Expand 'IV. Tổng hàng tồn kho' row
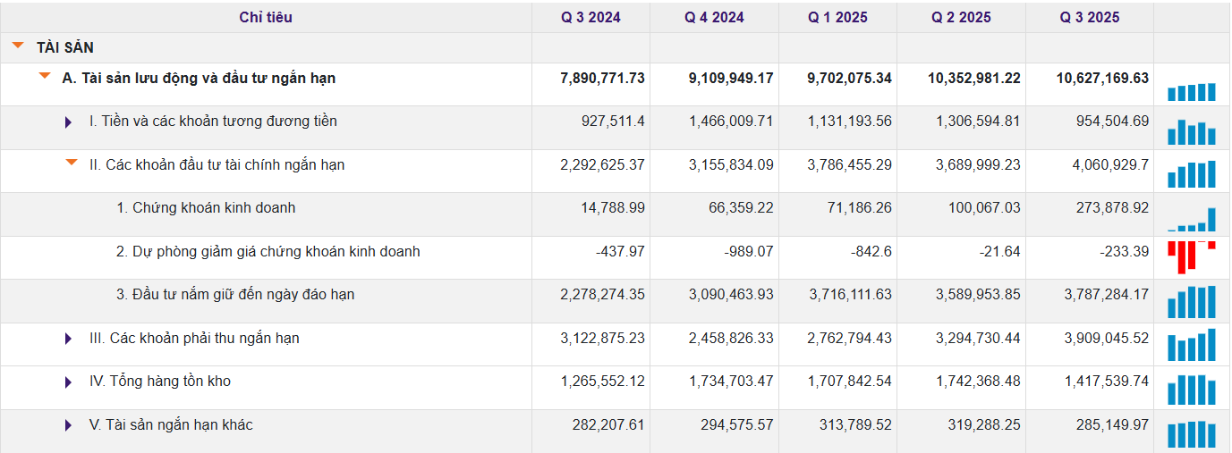 69,382
